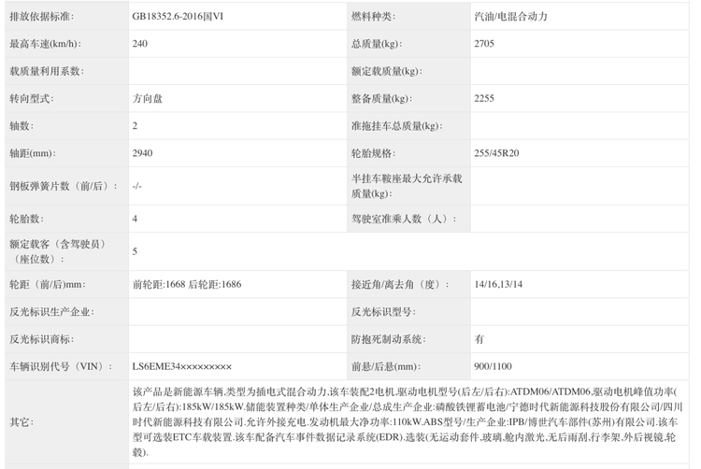Select the curb weight value 2255
Screen dimensions: 701x469
click(x=485, y=98)
